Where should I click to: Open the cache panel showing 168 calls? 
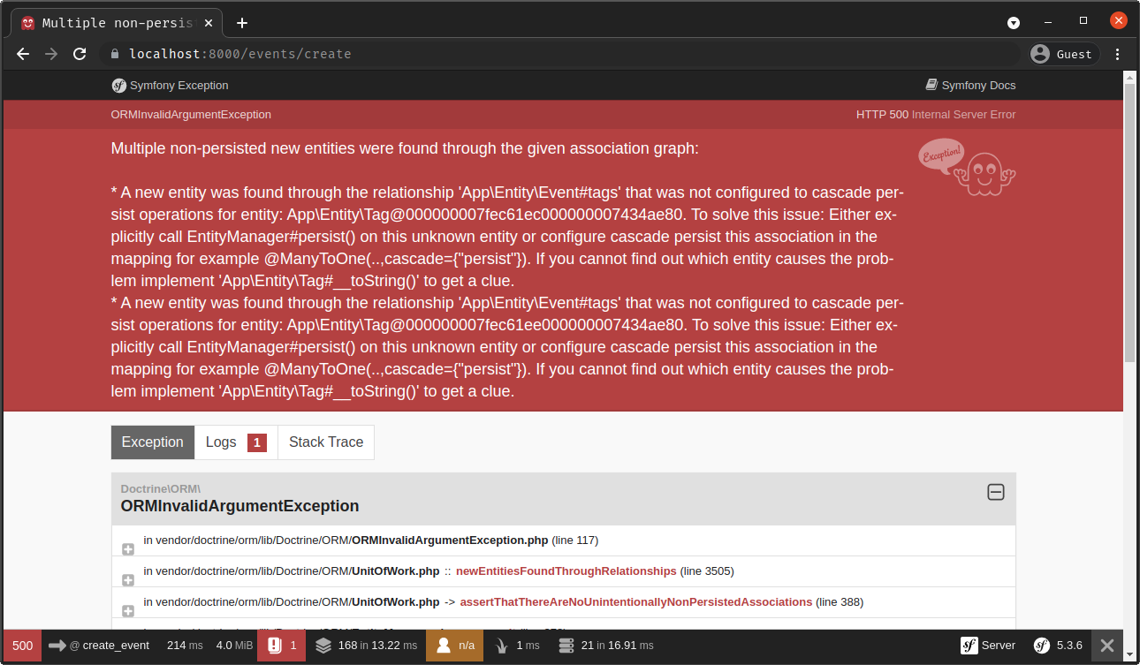(366, 646)
